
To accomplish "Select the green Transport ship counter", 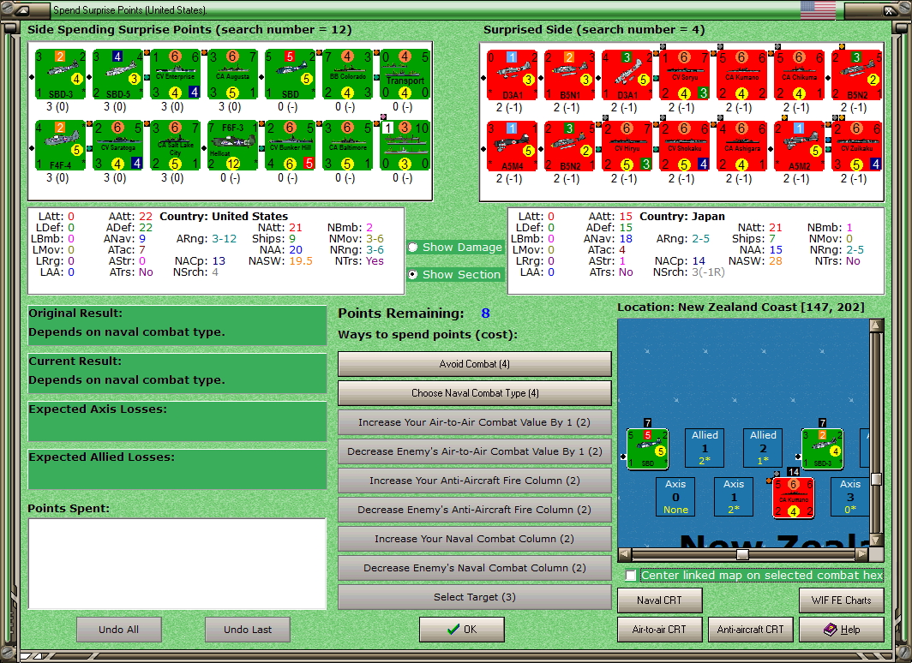I will [x=405, y=75].
